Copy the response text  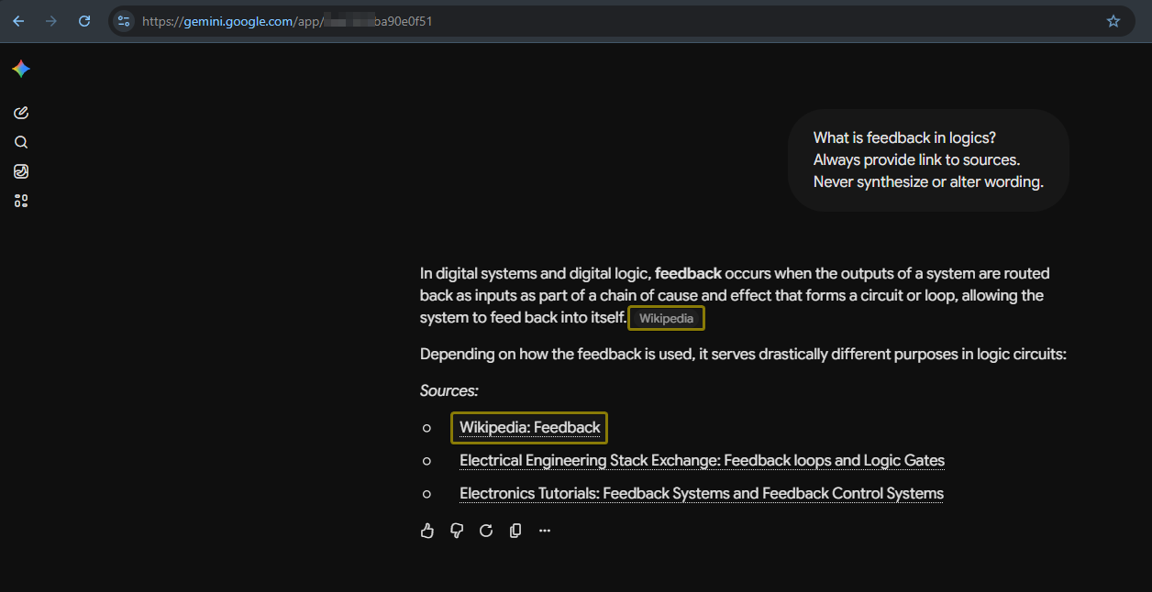tap(515, 531)
